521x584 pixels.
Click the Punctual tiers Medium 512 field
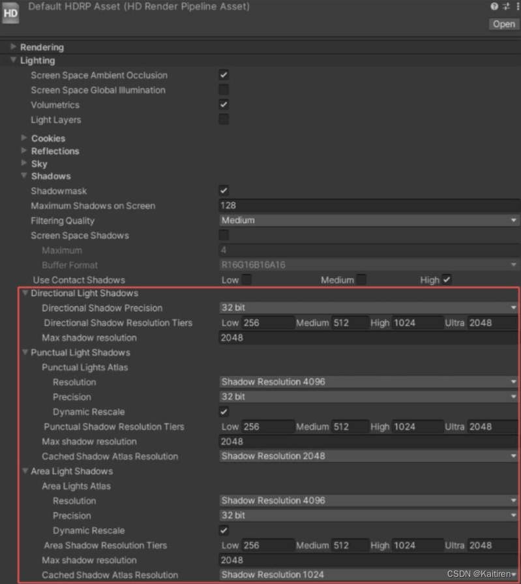[350, 427]
